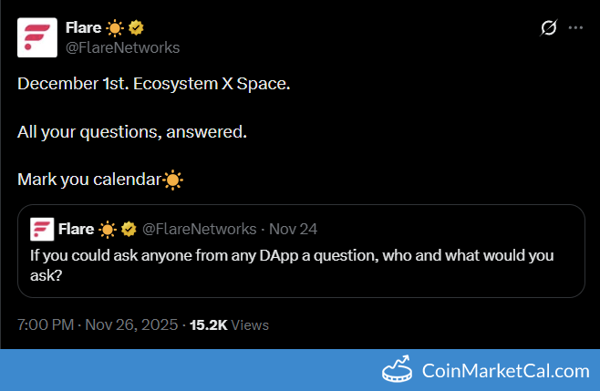Click the CoinMarketCal logo icon
The width and height of the screenshot is (600, 391).
(x=397, y=370)
